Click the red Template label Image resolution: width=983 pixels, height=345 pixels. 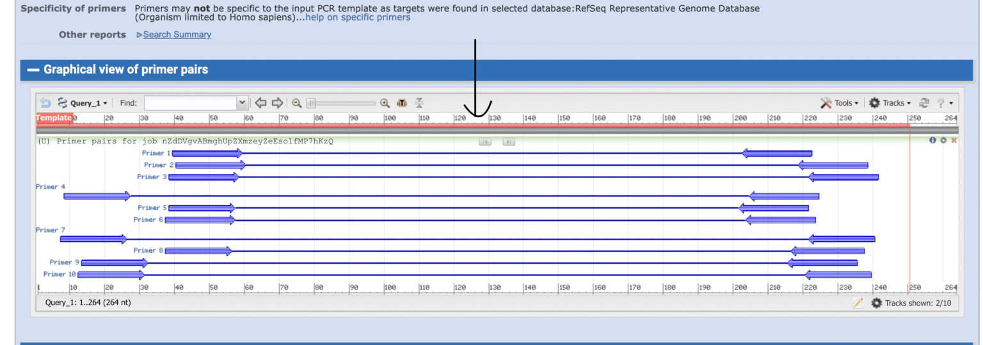tap(54, 118)
